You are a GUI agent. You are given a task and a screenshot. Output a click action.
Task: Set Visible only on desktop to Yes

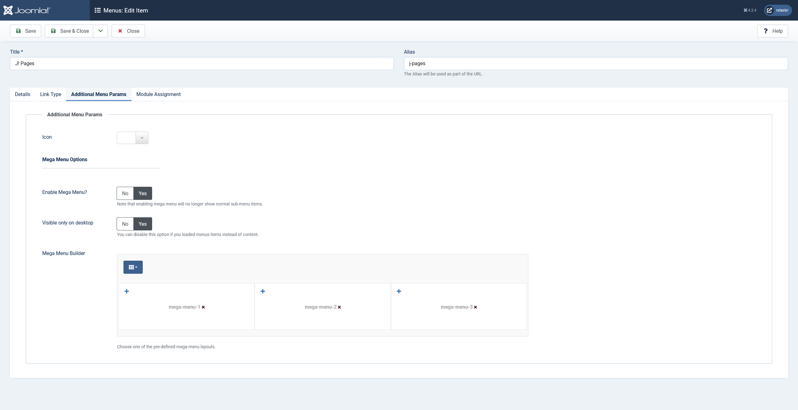(x=143, y=224)
